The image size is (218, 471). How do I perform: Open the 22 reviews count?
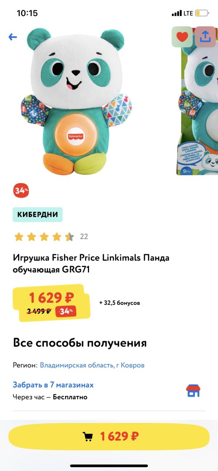point(84,236)
